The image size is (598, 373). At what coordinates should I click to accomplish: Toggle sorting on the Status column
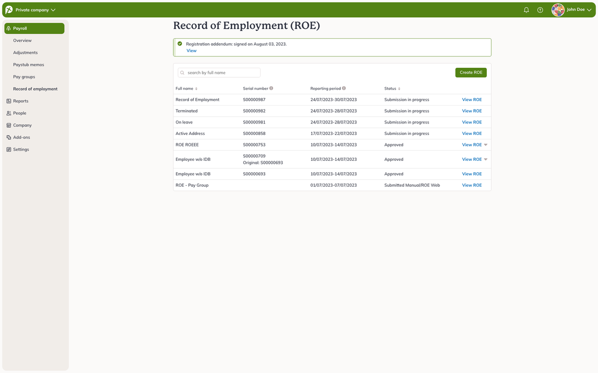click(398, 88)
